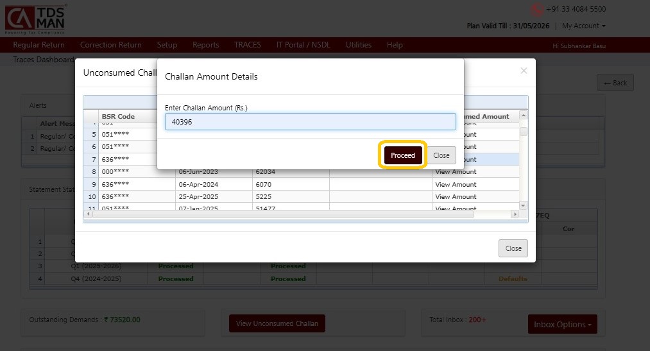Click the horizontal scrollbar right arrow
650x351 pixels.
(514, 214)
